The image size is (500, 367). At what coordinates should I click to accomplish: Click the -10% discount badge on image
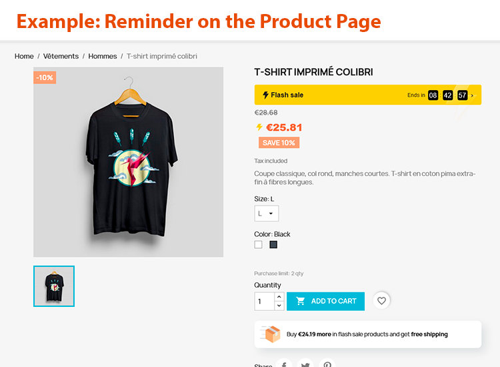coord(45,77)
